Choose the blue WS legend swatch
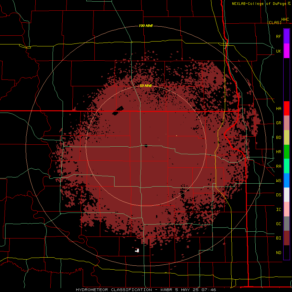 click(286, 180)
